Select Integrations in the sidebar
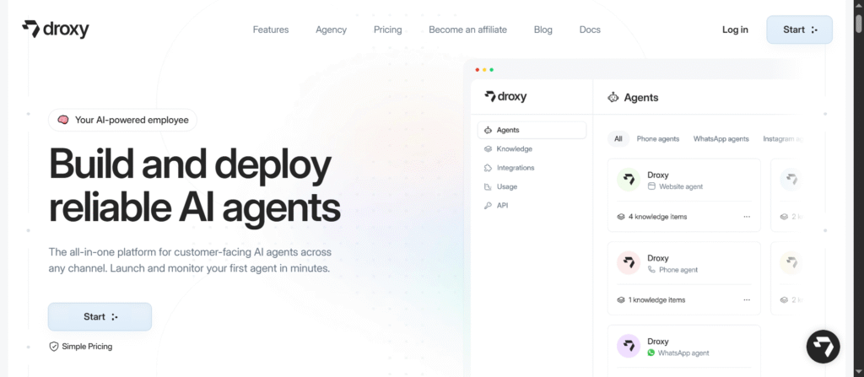Screen dimensions: 864x377 tap(515, 168)
